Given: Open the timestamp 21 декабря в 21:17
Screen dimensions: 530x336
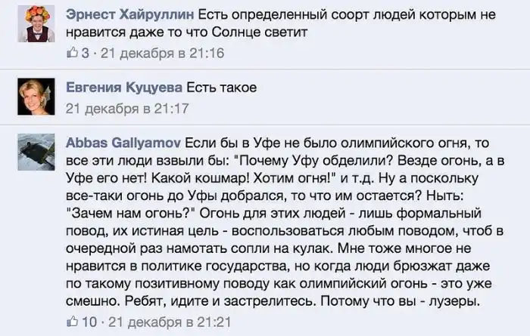Looking at the screenshot, I should [126, 108].
